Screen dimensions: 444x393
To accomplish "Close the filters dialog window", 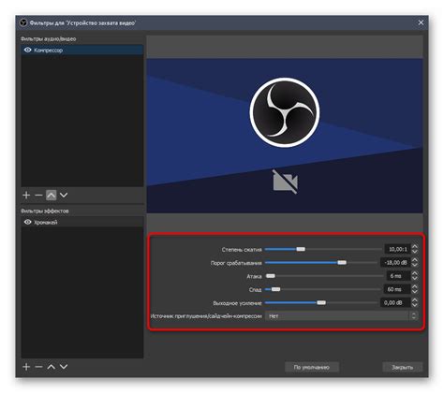I will 421,22.
